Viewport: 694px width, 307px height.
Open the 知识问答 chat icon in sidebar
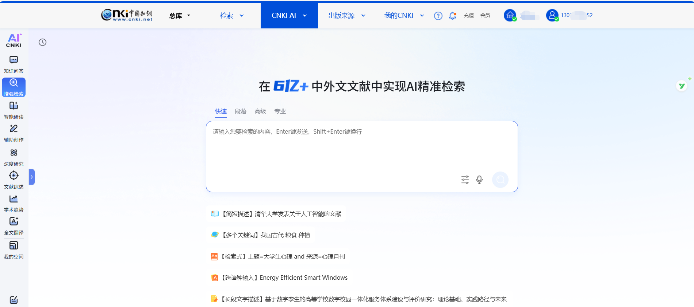pyautogui.click(x=14, y=60)
